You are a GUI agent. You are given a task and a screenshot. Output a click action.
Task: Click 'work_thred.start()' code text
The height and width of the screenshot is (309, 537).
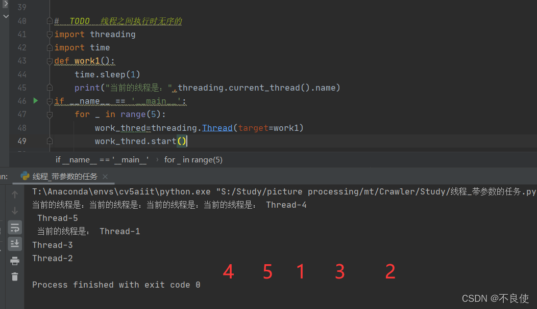(x=140, y=141)
